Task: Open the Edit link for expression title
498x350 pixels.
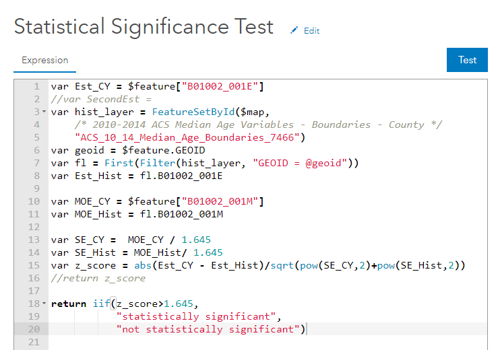Action: pyautogui.click(x=311, y=31)
